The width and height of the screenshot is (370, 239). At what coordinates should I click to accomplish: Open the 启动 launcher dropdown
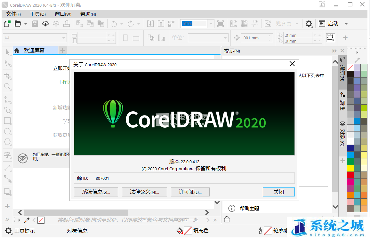click(x=346, y=24)
